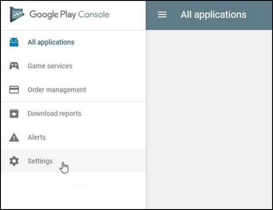Click the Alerts warning triangle icon
This screenshot has height=210, width=273.
coord(14,138)
